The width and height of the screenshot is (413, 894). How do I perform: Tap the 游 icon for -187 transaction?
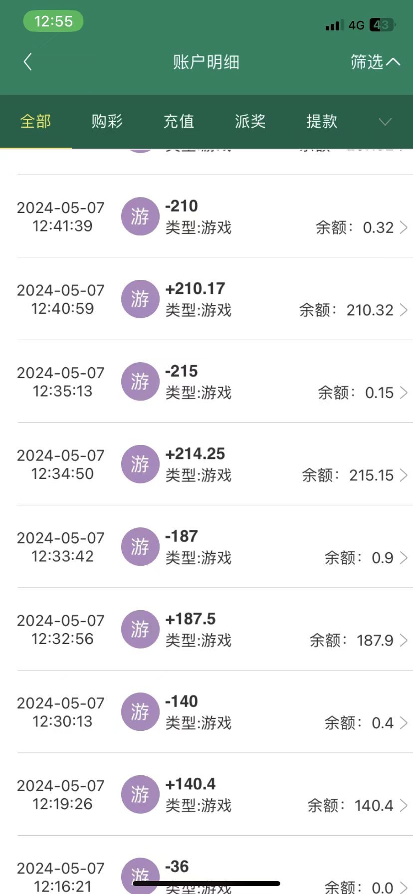[x=140, y=547]
